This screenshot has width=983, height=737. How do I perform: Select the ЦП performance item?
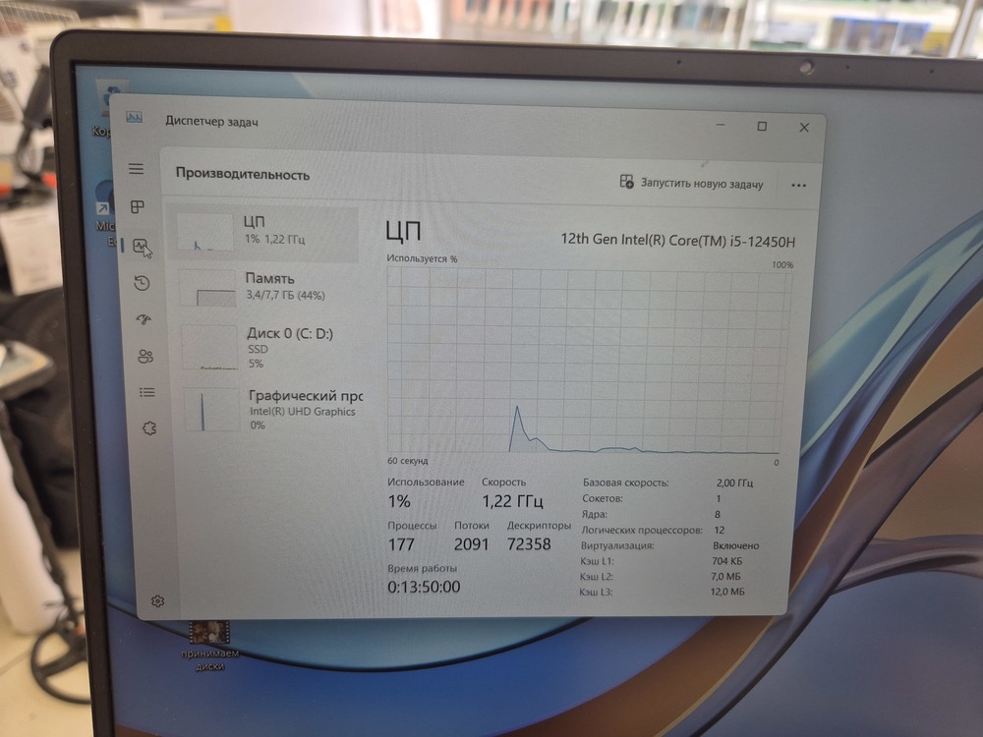(x=263, y=232)
